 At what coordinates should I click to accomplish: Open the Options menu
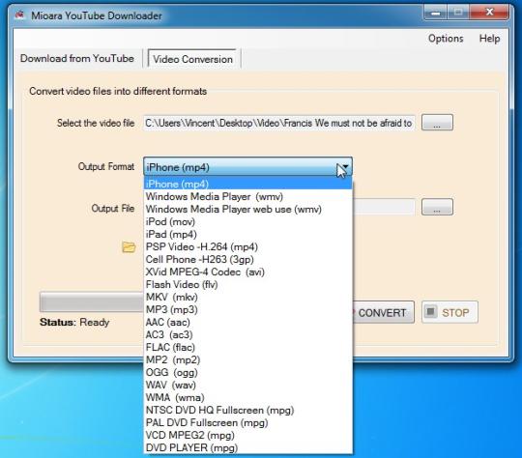pos(446,39)
